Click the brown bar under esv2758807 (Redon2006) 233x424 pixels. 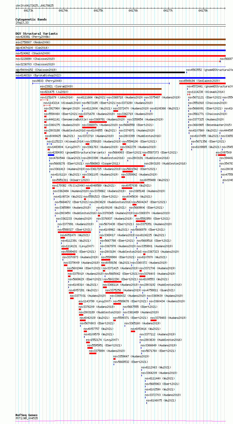click(x=120, y=45)
